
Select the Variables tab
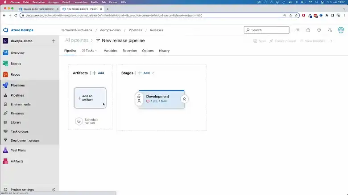pos(111,51)
